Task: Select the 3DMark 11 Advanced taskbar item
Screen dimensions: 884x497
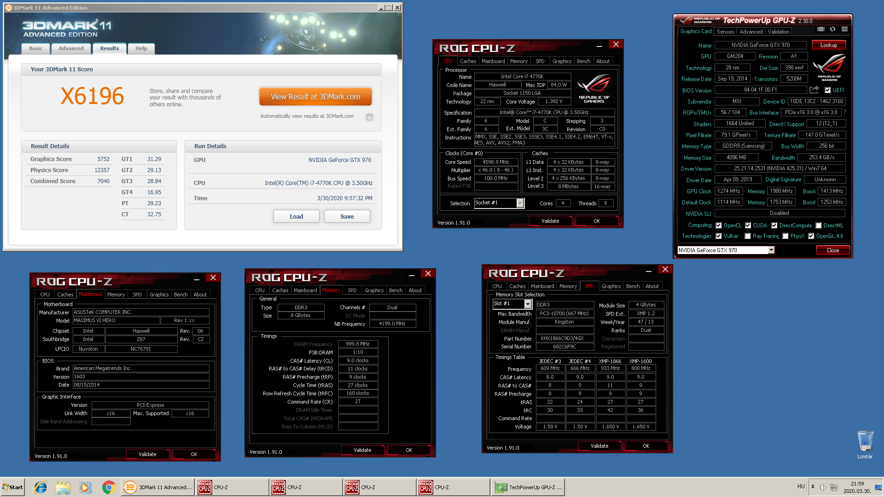Action: 157,487
